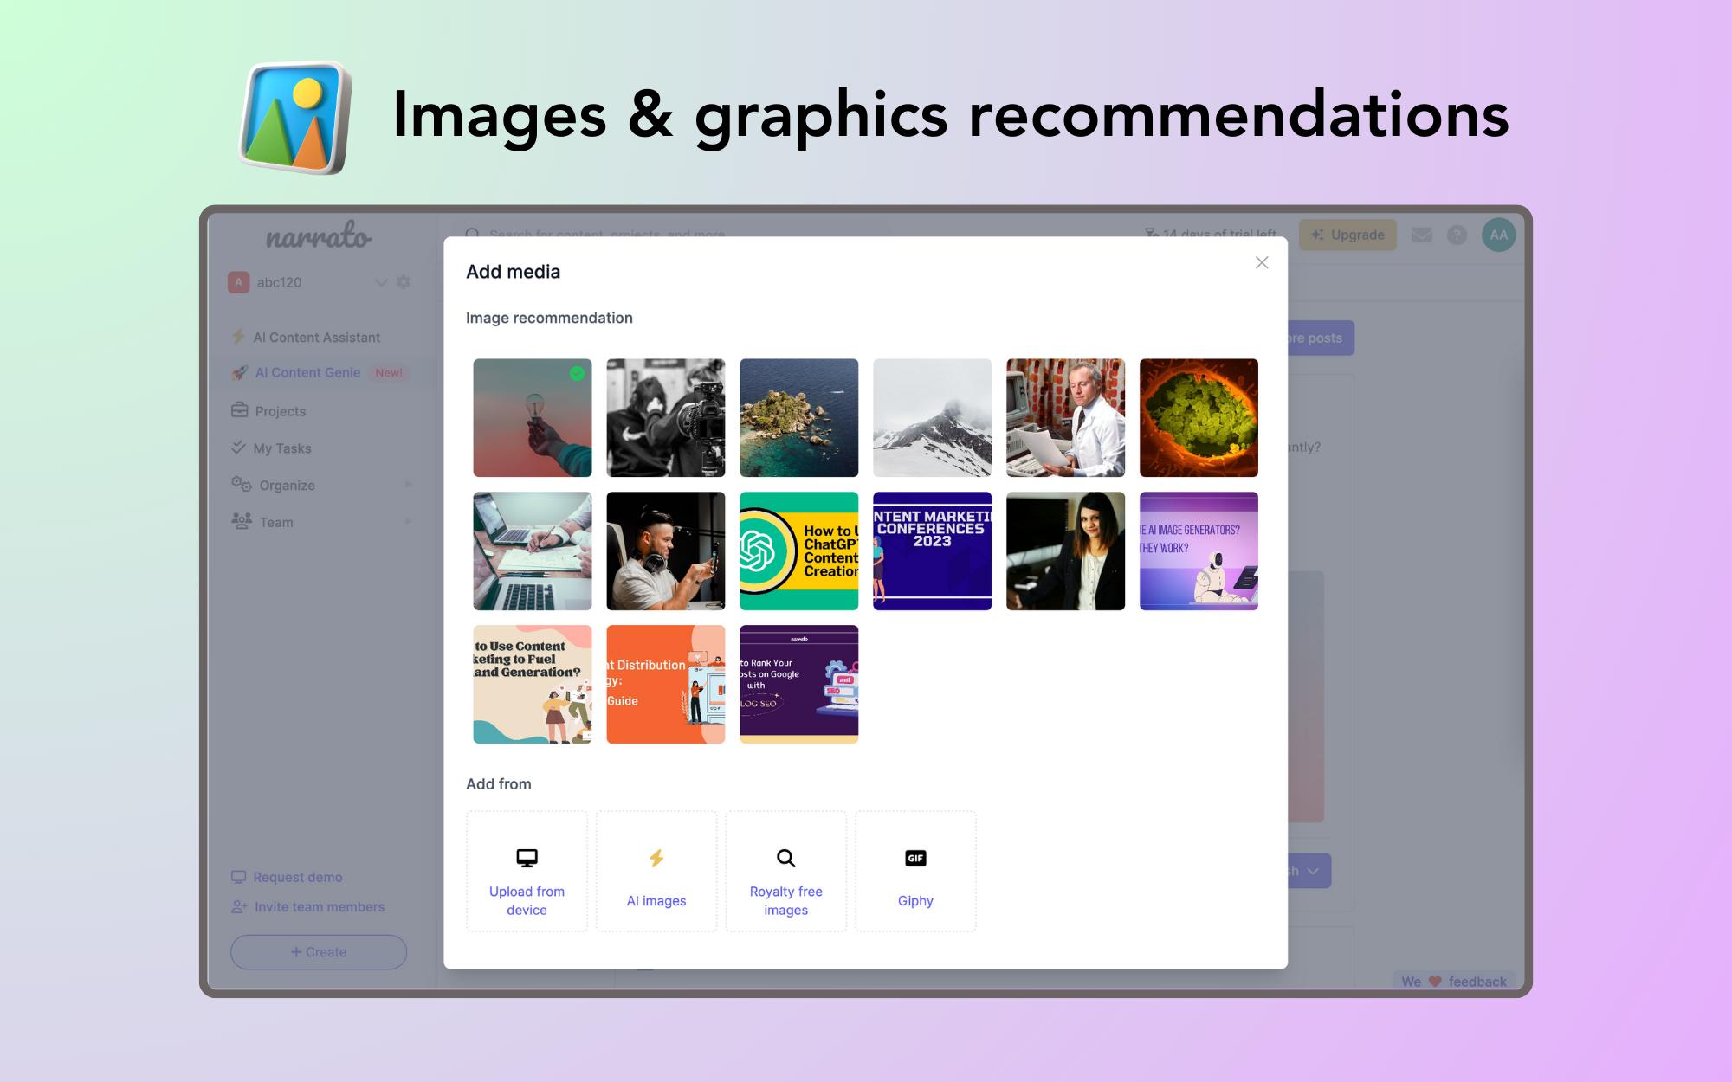
Task: Expand the Organize submenu arrow
Action: click(x=408, y=485)
